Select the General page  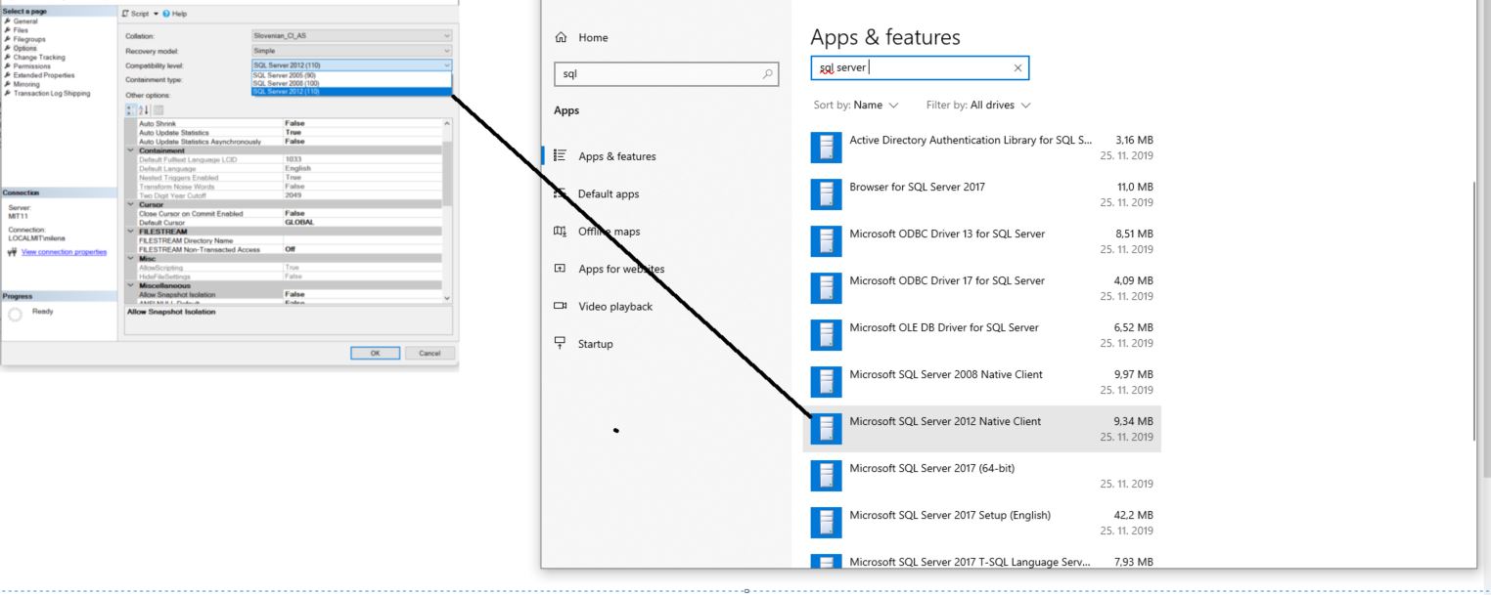tap(25, 23)
